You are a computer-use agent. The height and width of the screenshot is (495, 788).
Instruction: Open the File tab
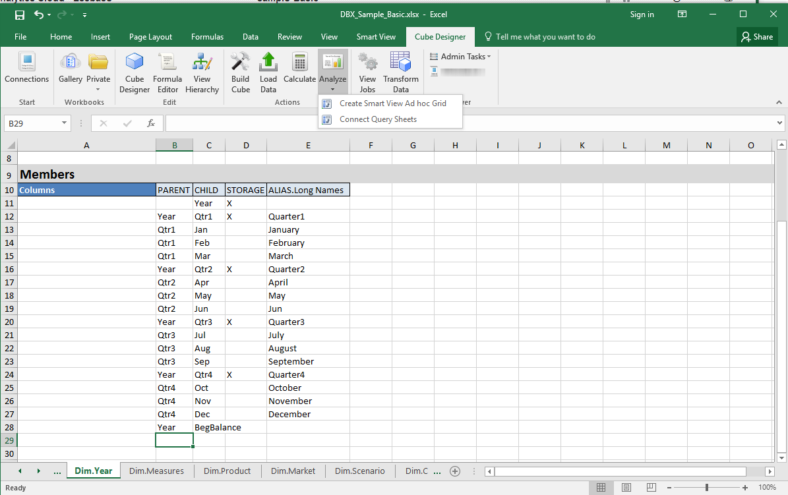(20, 37)
